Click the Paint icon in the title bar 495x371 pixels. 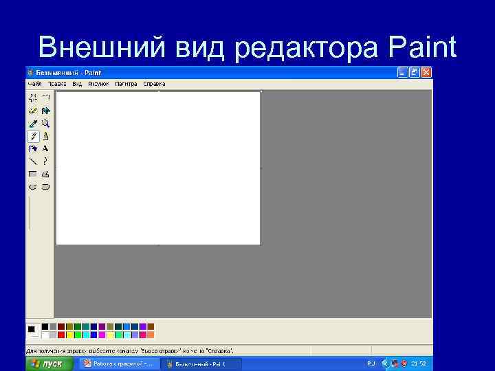click(30, 73)
